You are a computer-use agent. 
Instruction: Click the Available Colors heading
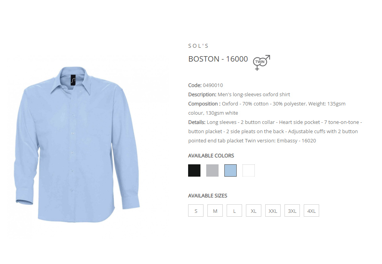coord(211,156)
